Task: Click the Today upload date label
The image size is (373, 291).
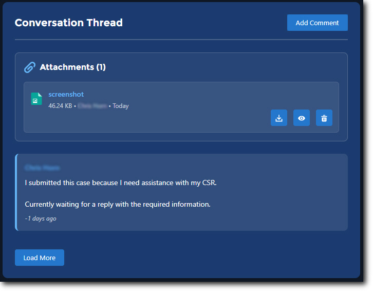Action: click(121, 106)
